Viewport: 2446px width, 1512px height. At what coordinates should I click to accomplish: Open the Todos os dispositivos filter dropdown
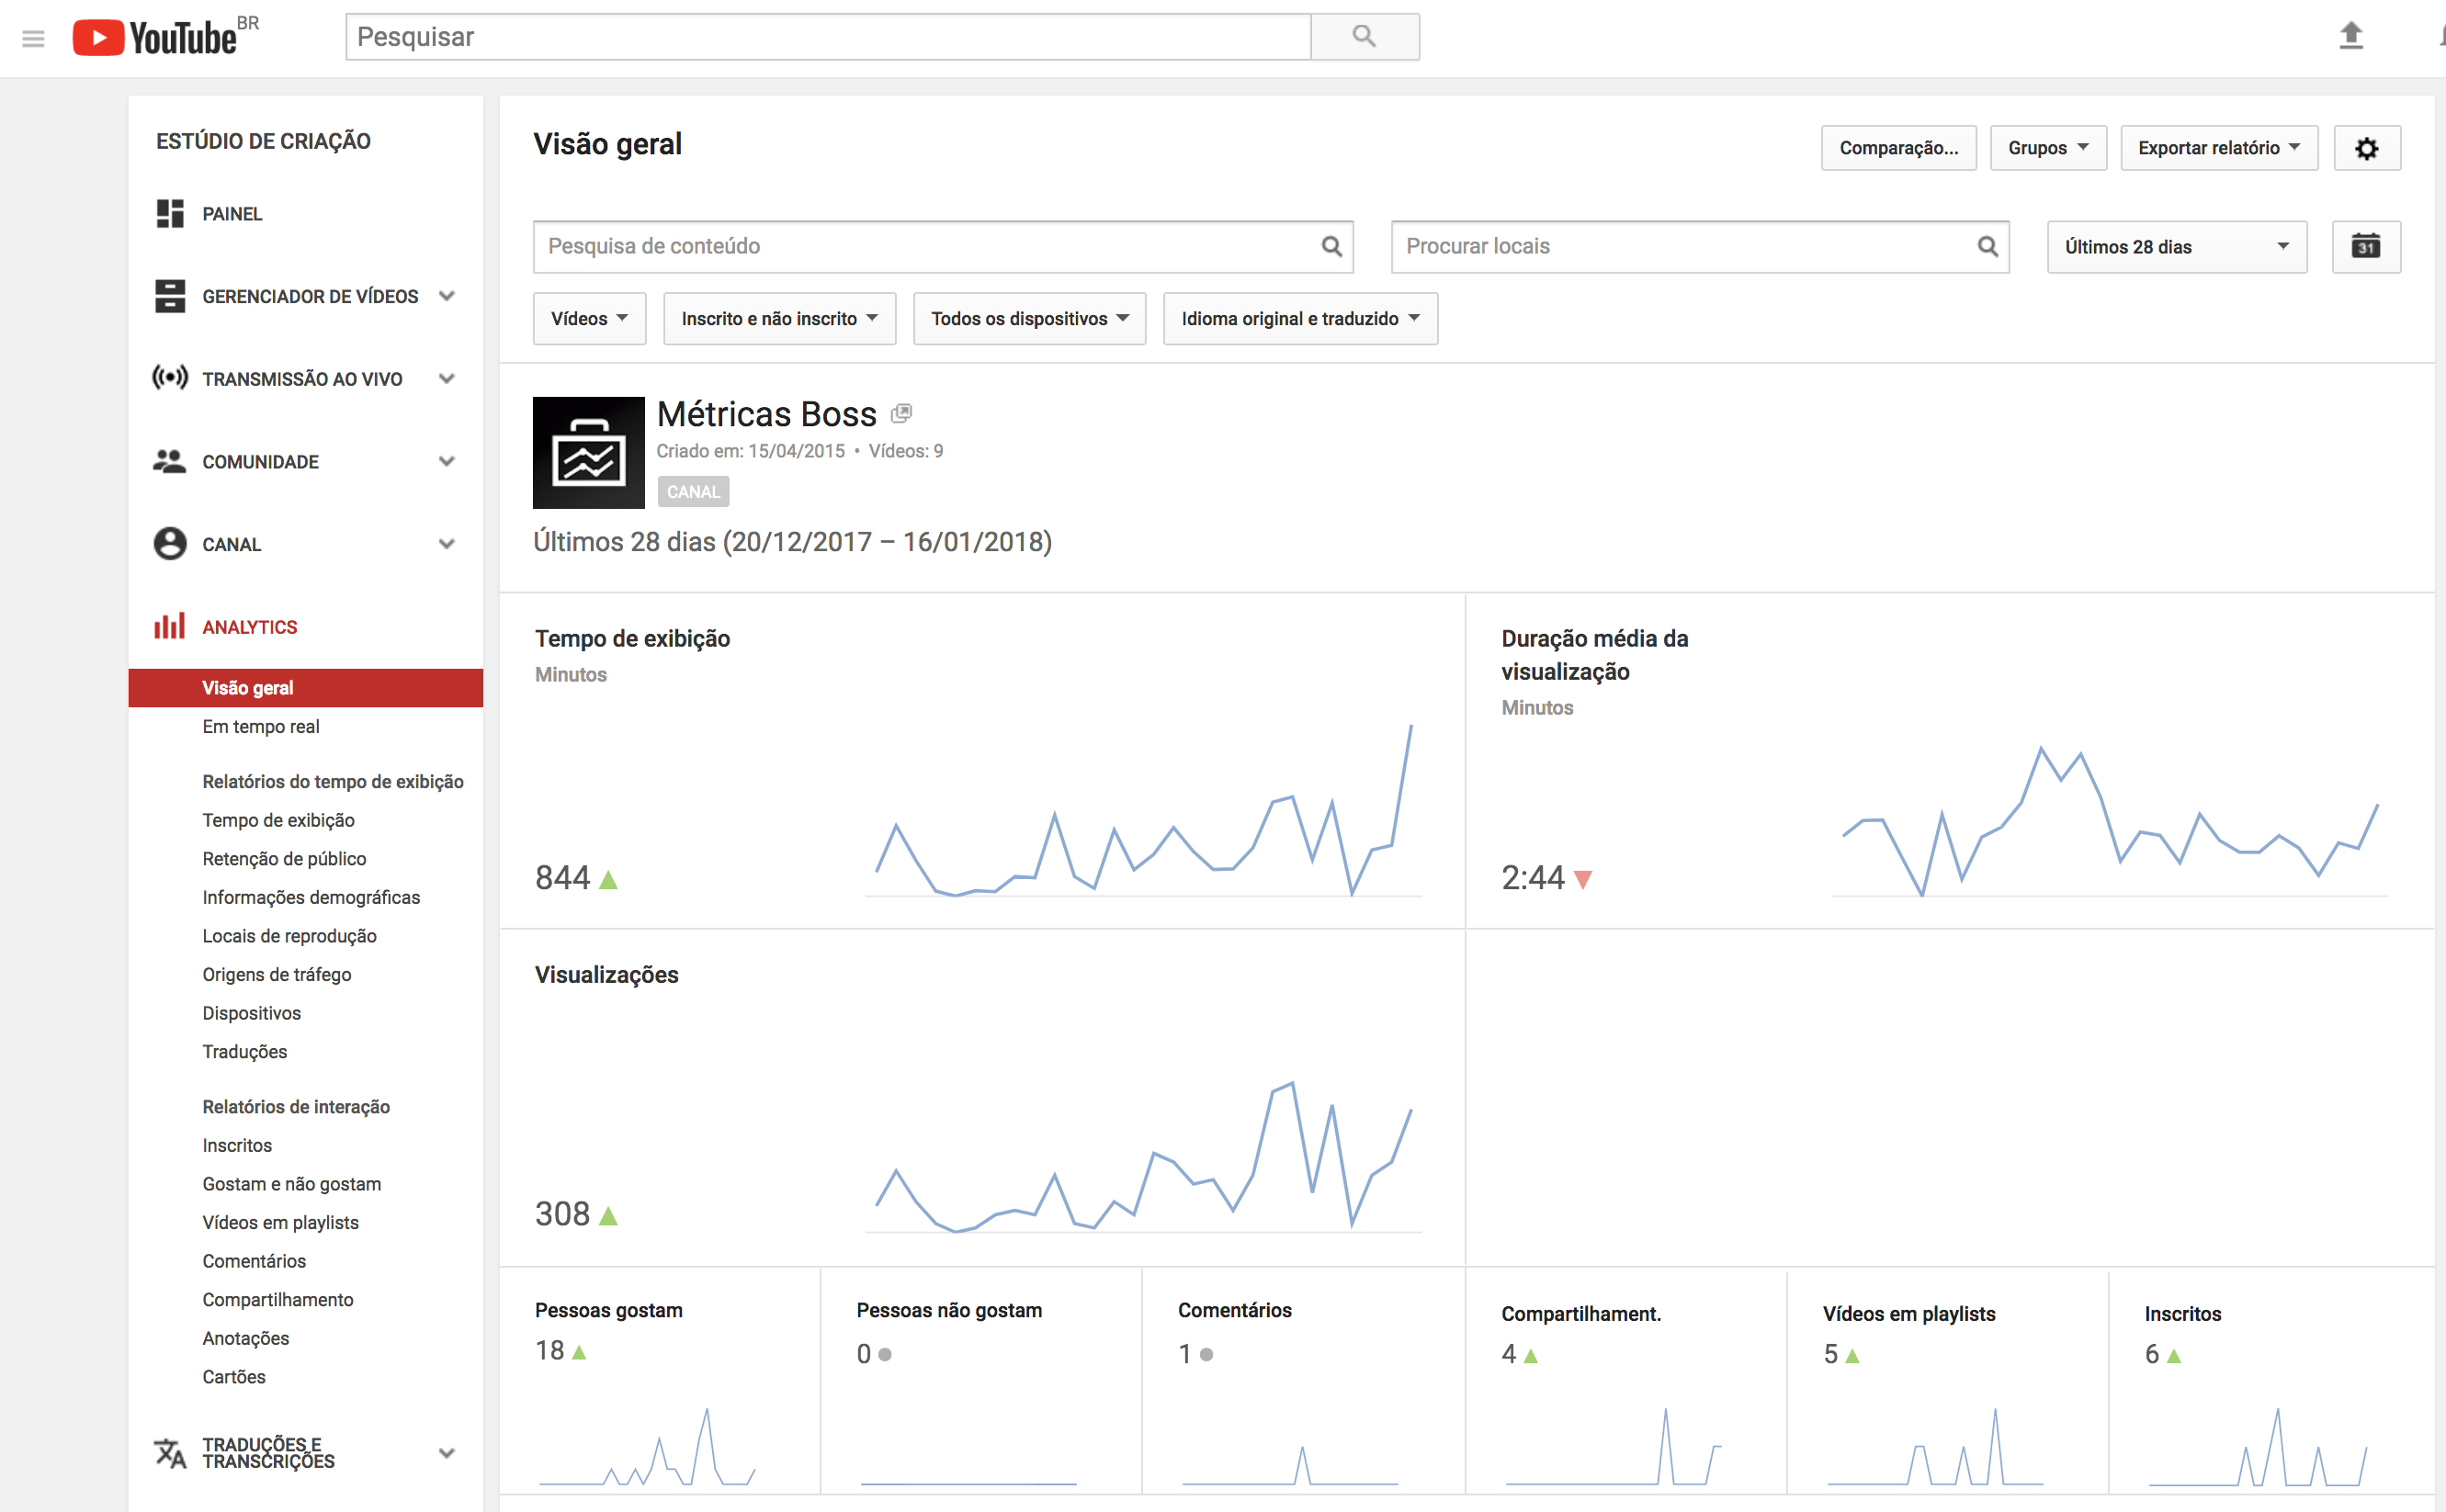pyautogui.click(x=1029, y=319)
